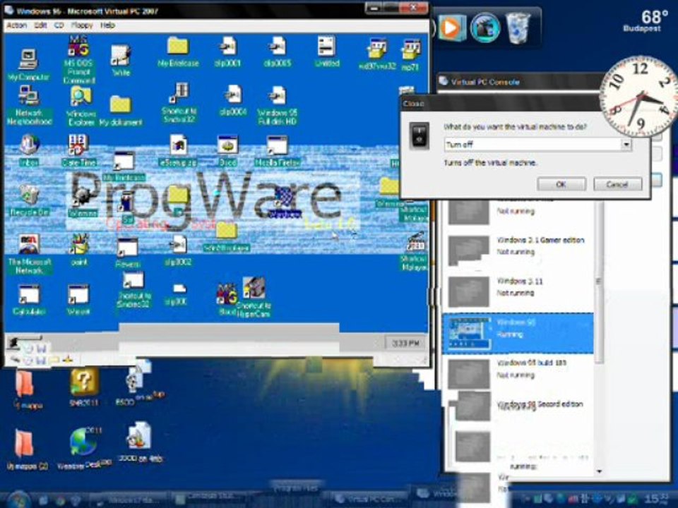Open The Microsoft Network icon
The width and height of the screenshot is (678, 508).
pyautogui.click(x=29, y=255)
